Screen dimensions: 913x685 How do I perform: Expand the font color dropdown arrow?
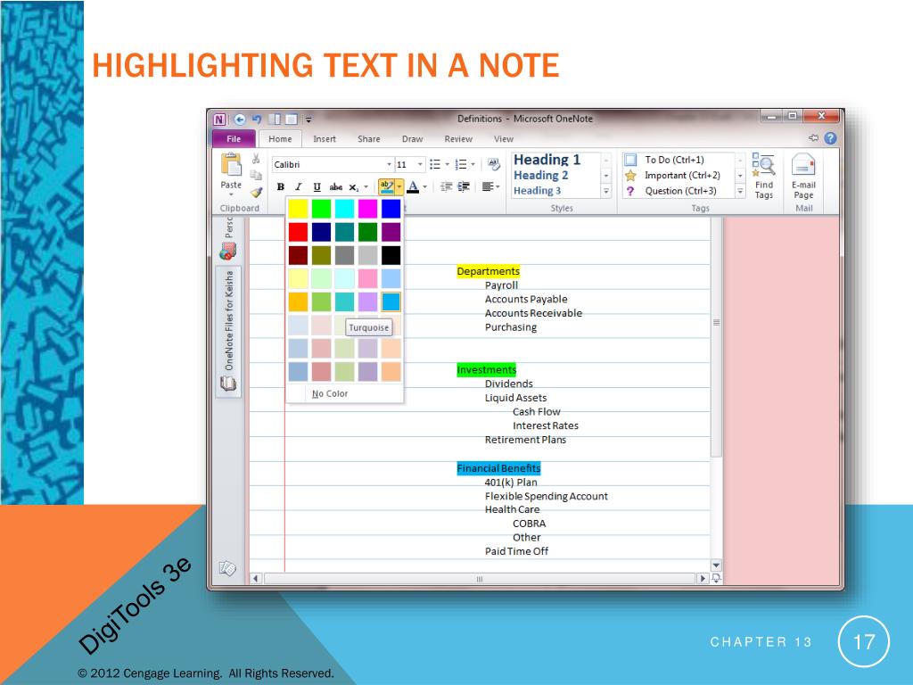(x=425, y=187)
